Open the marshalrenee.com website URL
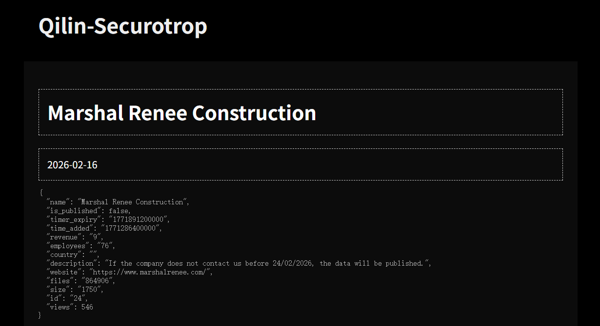600x326 pixels. 150,272
